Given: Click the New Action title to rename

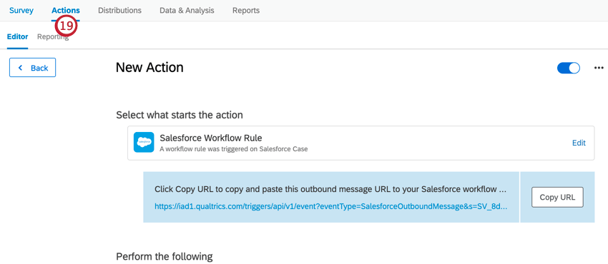Looking at the screenshot, I should (x=149, y=68).
